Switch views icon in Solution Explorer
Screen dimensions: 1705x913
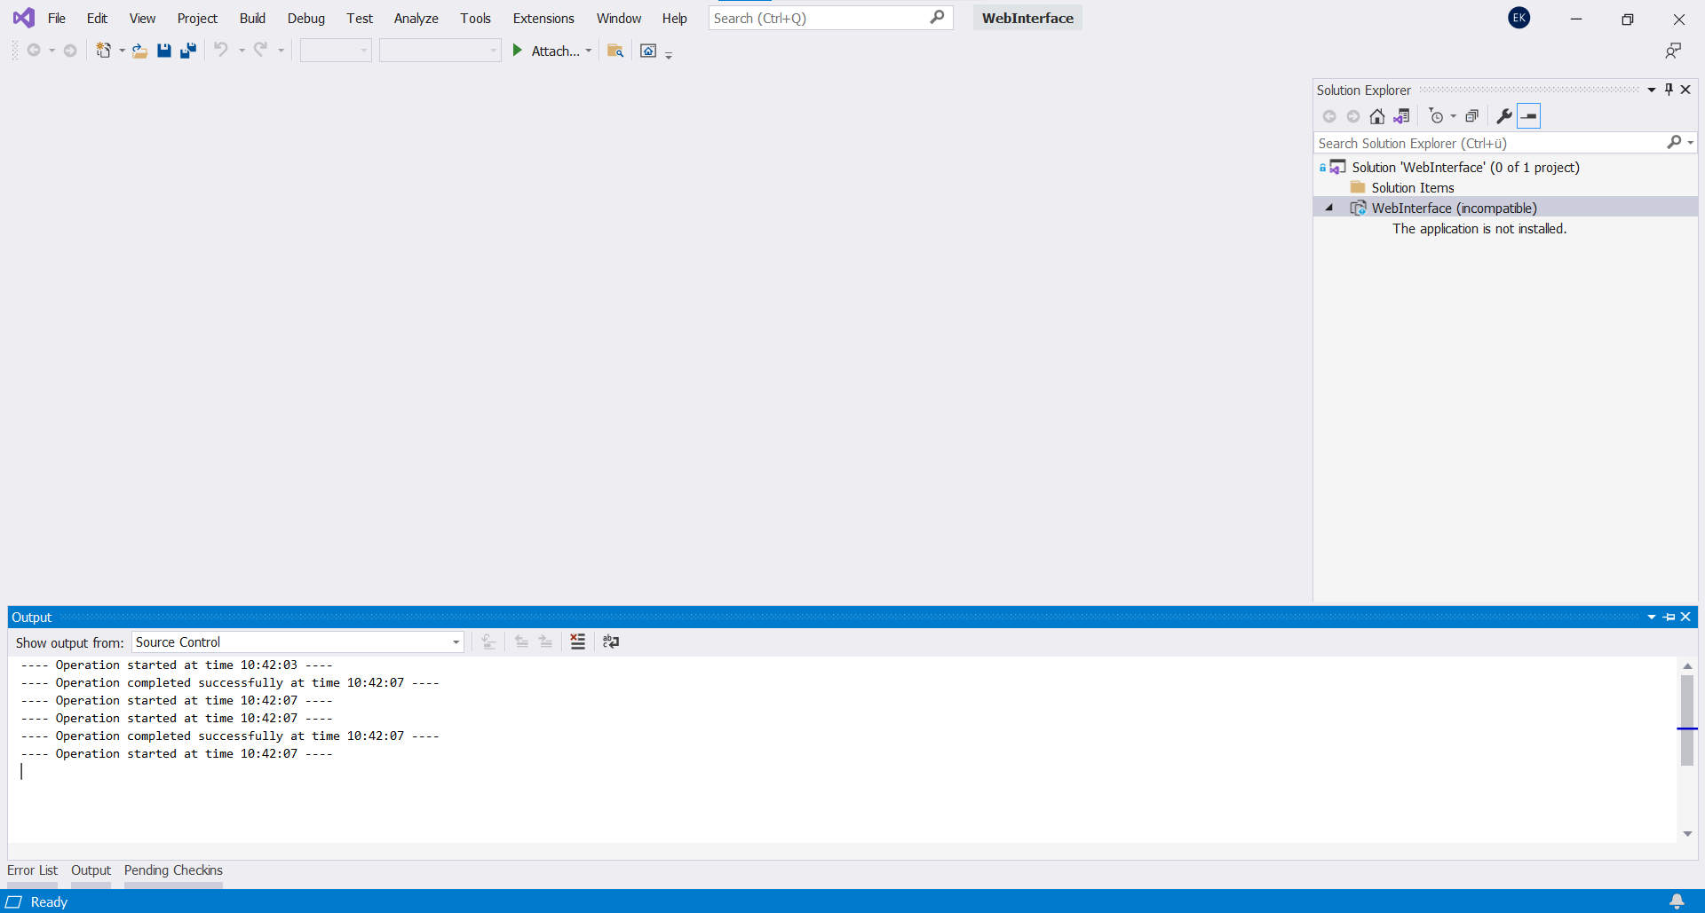point(1401,116)
